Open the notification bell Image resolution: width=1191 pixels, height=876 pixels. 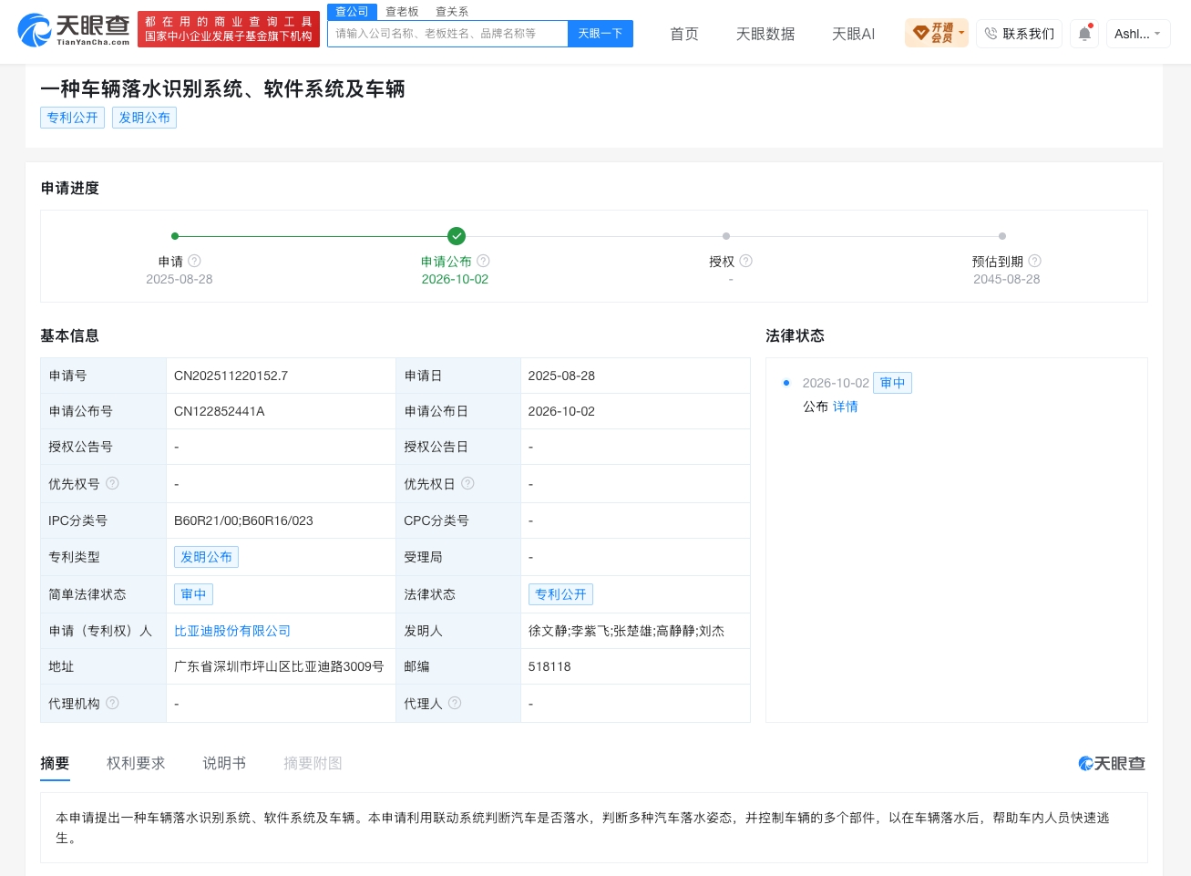[1084, 34]
